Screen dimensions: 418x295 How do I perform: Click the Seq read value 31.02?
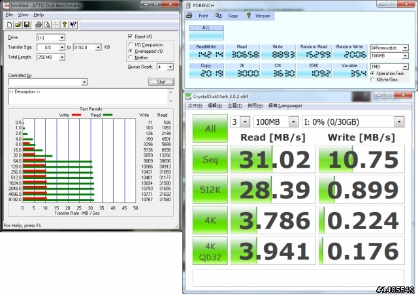(273, 159)
